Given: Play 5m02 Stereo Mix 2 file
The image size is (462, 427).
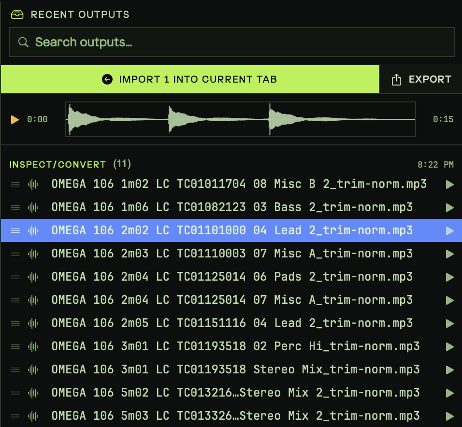Looking at the screenshot, I should [449, 393].
